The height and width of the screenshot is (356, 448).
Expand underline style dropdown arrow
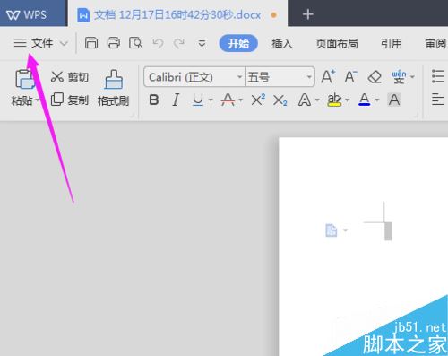(211, 100)
